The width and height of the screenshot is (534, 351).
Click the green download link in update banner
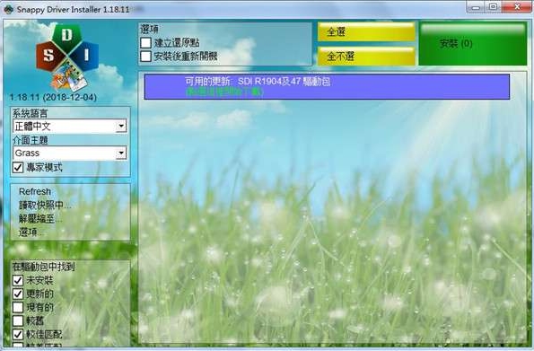pos(224,92)
